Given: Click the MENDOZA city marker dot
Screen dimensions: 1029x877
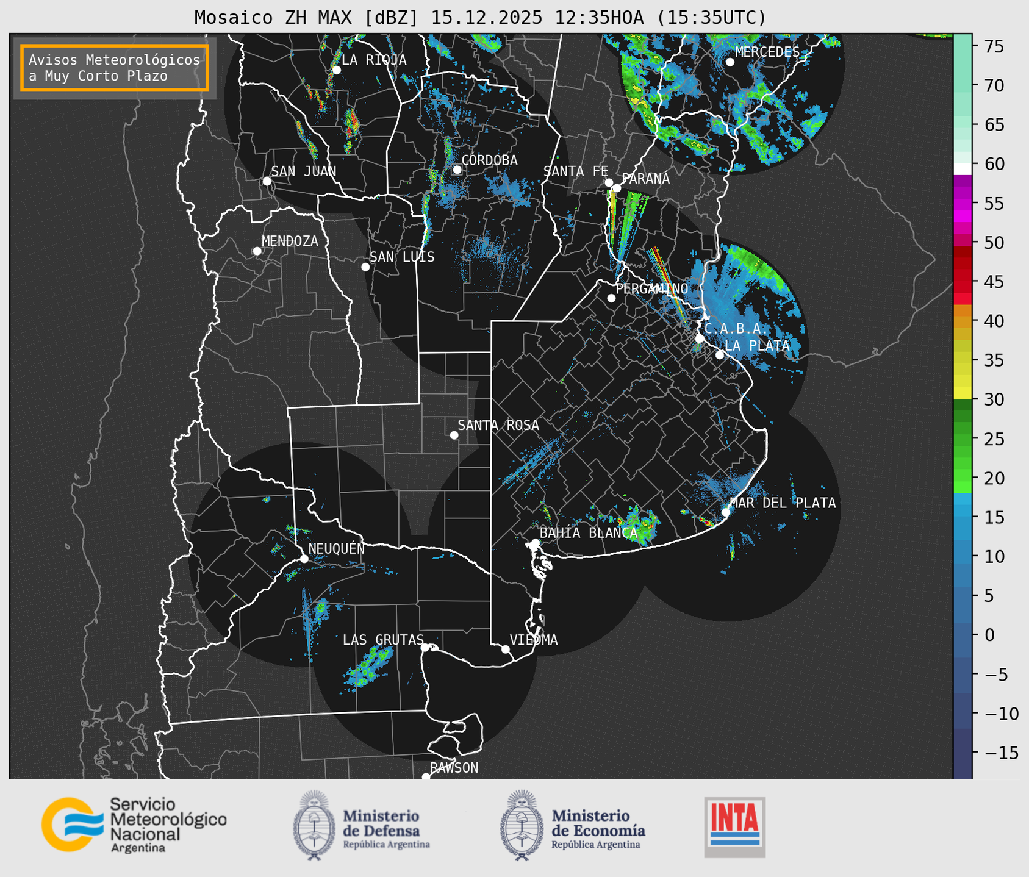Looking at the screenshot, I should point(257,251).
